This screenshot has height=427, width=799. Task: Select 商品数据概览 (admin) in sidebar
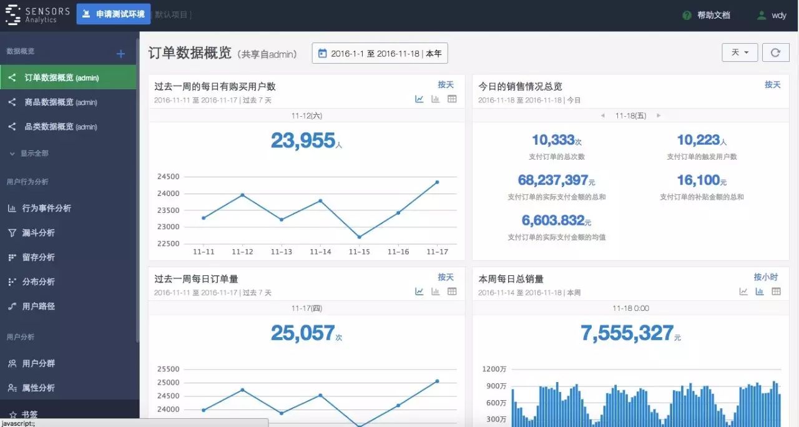click(68, 102)
